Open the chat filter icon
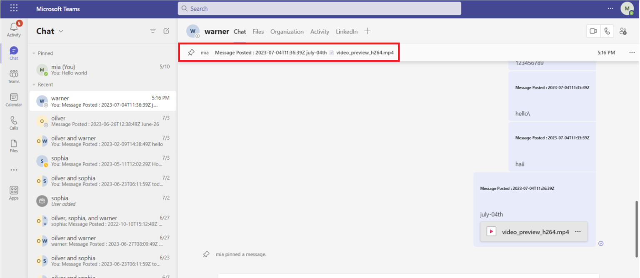The height and width of the screenshot is (278, 640). pyautogui.click(x=153, y=30)
